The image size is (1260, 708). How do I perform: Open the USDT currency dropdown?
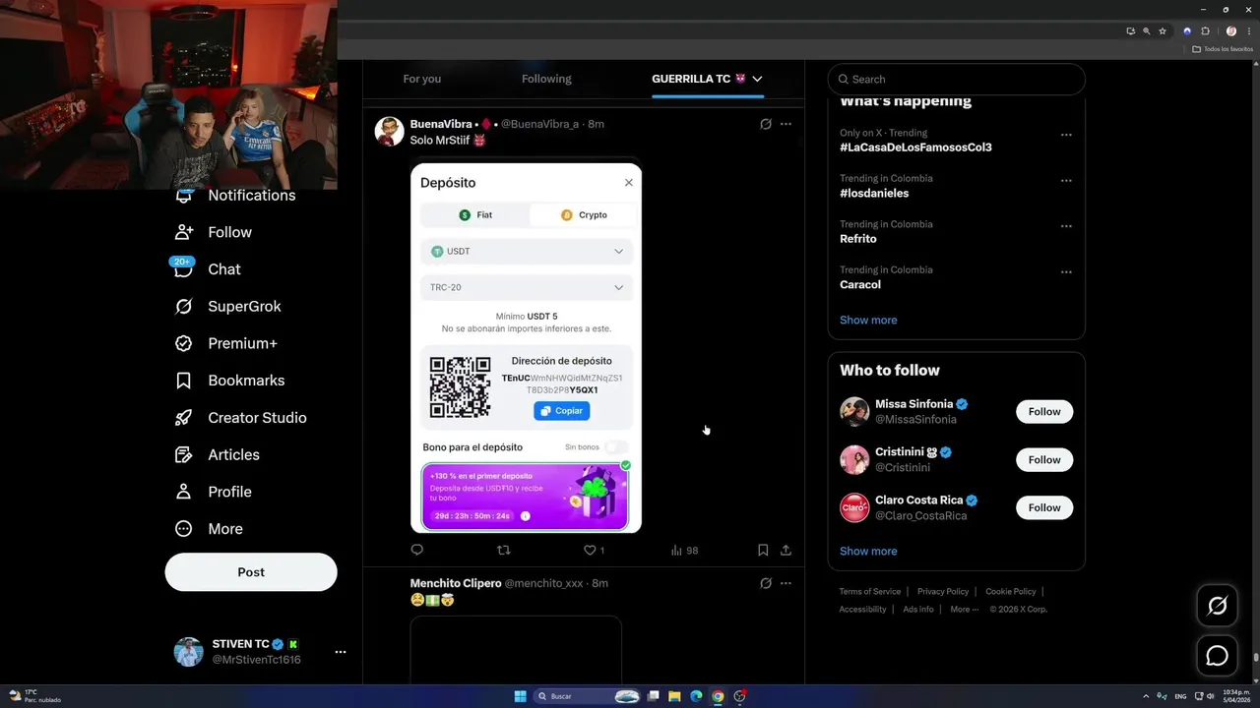(527, 251)
